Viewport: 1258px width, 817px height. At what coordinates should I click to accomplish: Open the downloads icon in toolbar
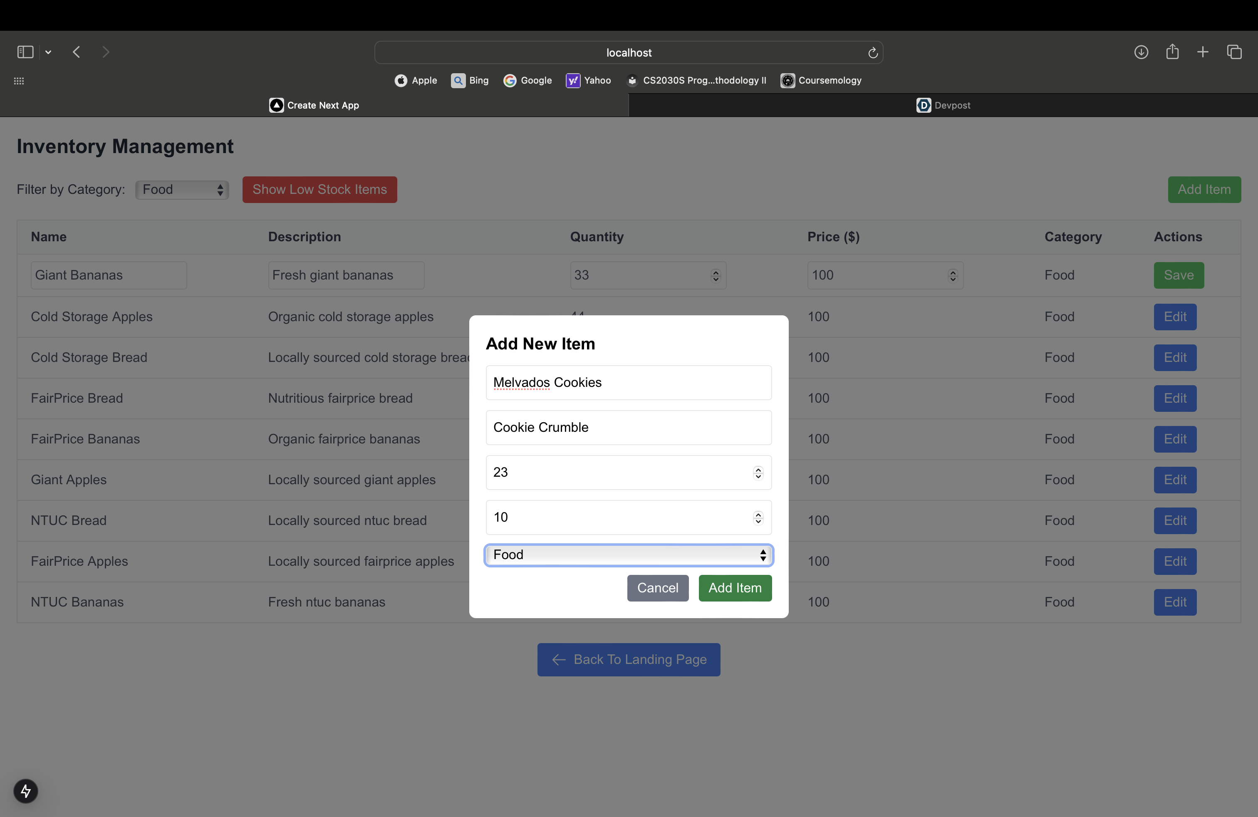coord(1141,52)
